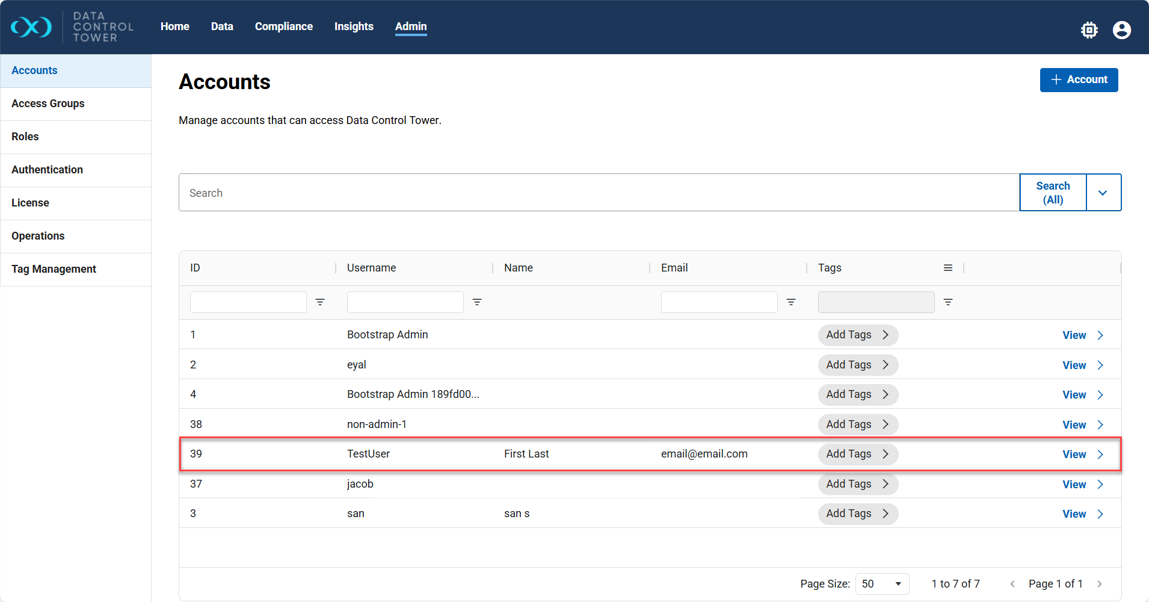Expand Add Tags for TestUser row
Viewport: 1149px width, 602px height.
point(857,454)
